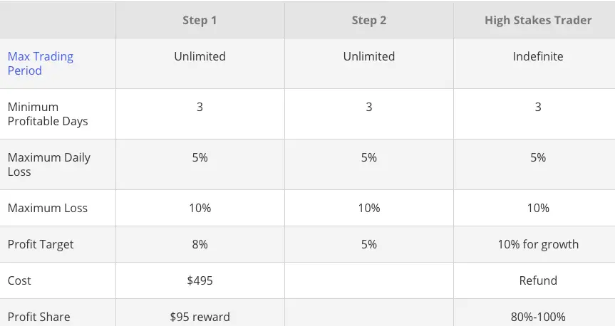Click the Maximum Loss row label

click(x=48, y=208)
